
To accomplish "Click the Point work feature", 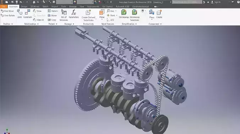I will 111,16.
